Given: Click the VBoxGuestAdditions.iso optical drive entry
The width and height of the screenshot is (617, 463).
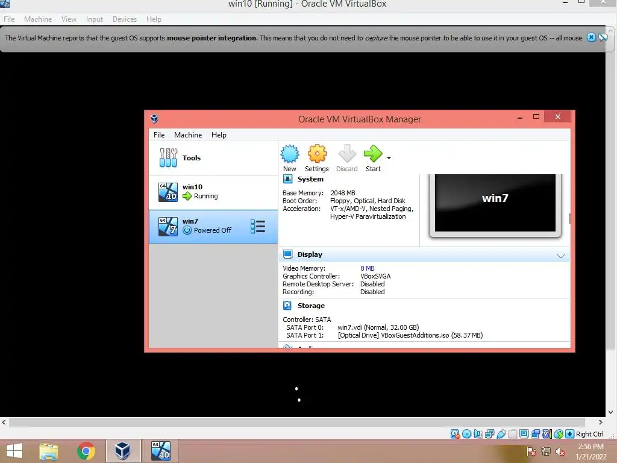Looking at the screenshot, I should click(x=410, y=335).
